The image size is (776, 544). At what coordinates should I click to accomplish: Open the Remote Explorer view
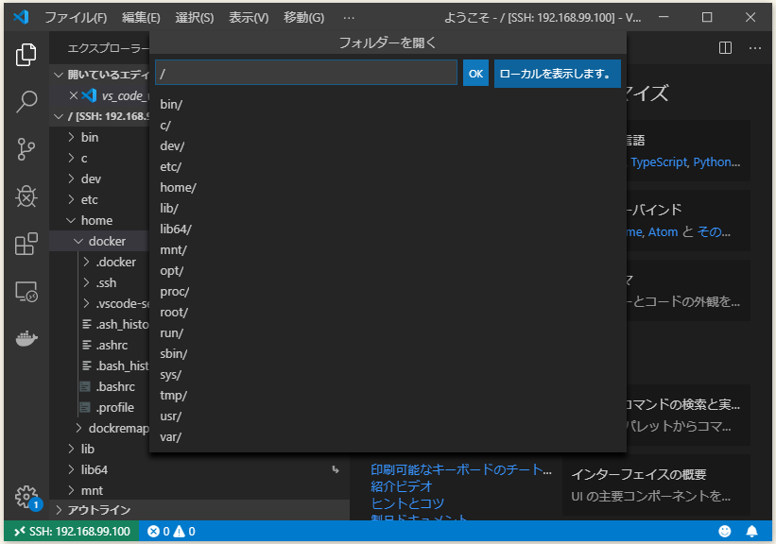click(26, 293)
